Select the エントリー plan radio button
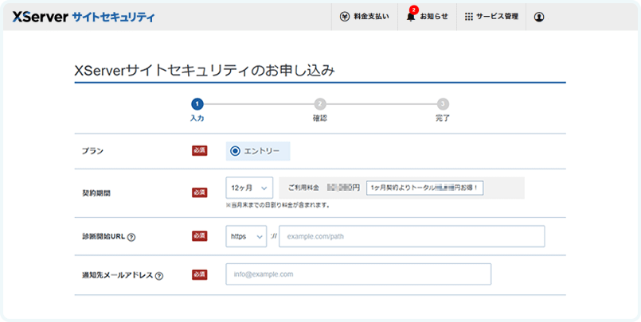 (x=235, y=151)
